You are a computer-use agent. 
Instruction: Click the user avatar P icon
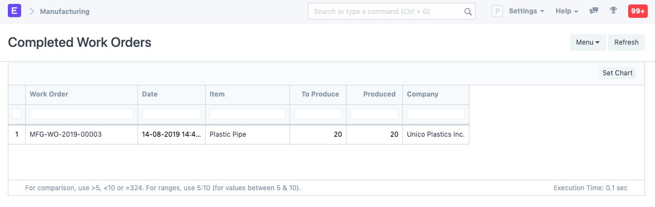click(x=497, y=11)
